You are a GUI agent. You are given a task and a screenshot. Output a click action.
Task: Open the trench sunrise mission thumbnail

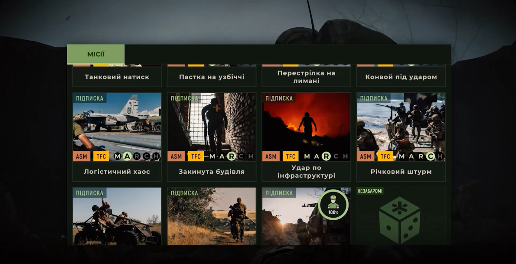click(x=307, y=216)
